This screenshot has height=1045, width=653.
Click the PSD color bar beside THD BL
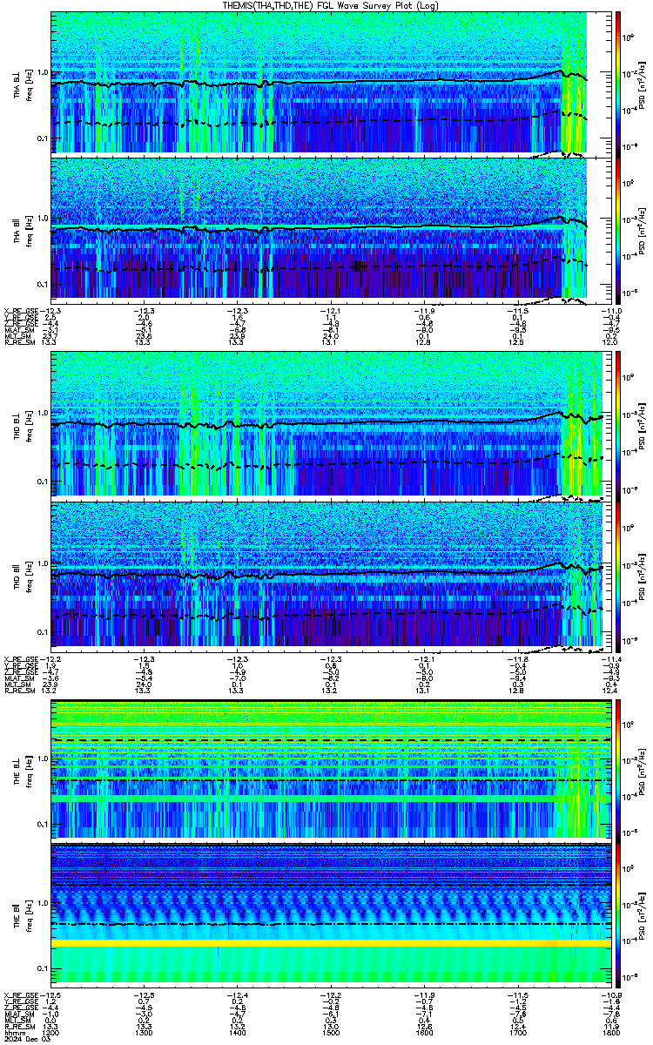tap(617, 425)
